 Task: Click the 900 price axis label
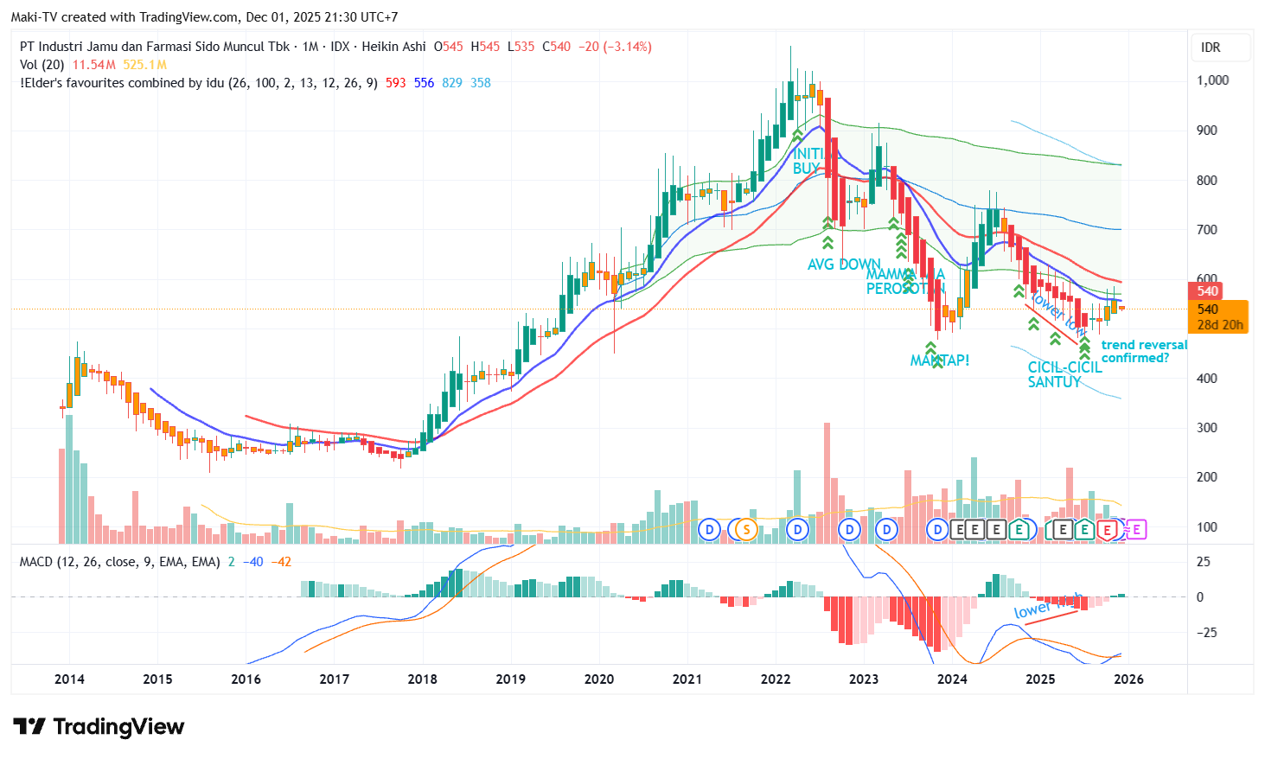tap(1207, 131)
